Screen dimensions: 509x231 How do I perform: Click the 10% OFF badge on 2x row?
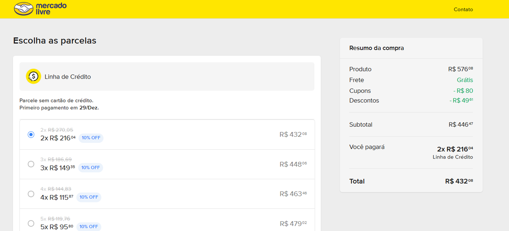[x=91, y=138]
